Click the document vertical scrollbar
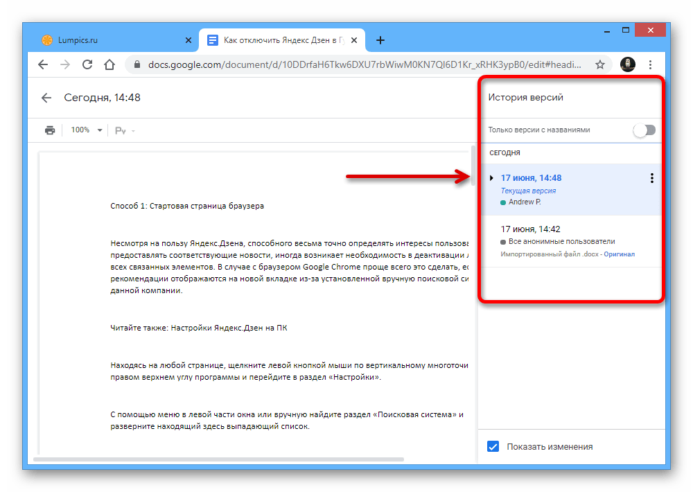Screen dimensions: 693x492 pos(473,166)
